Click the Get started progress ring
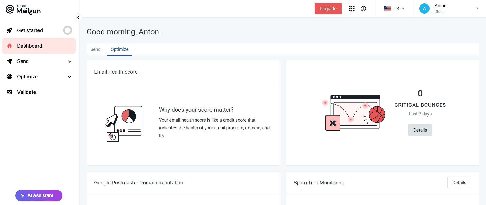 pos(68,30)
